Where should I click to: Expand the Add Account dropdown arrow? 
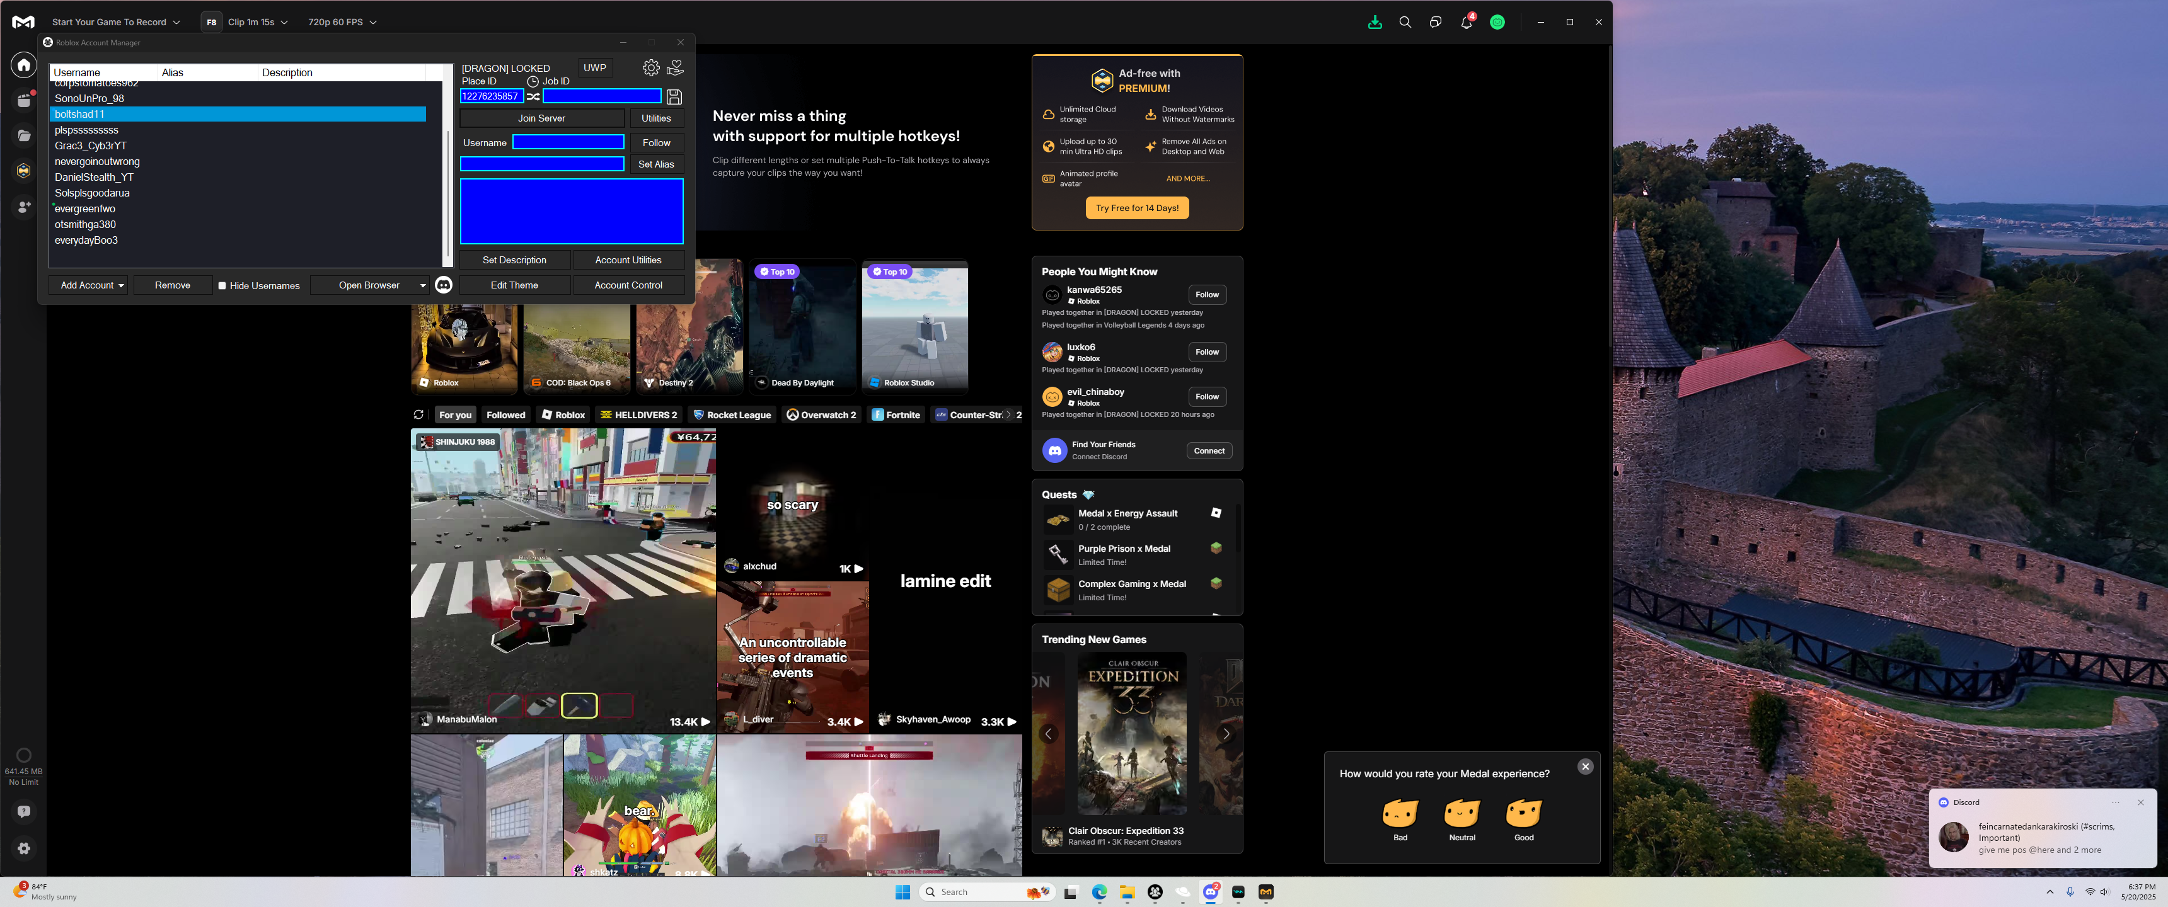[121, 286]
